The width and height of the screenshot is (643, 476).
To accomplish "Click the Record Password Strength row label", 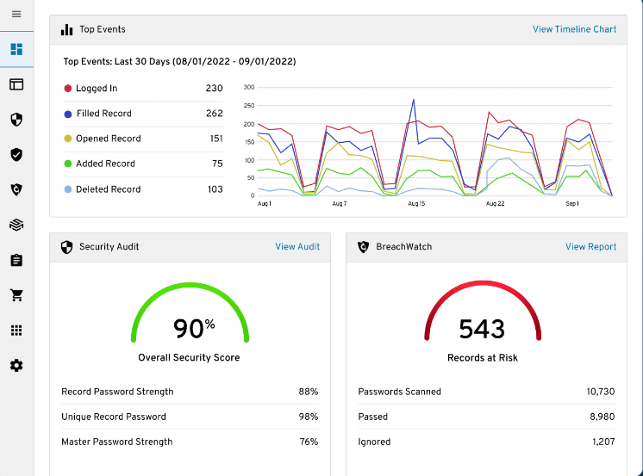I will tap(117, 392).
